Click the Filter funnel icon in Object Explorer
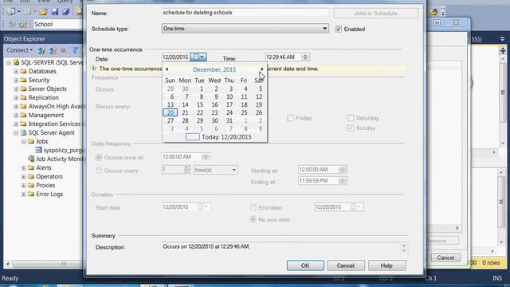The height and width of the screenshot is (287, 510). coord(75,50)
